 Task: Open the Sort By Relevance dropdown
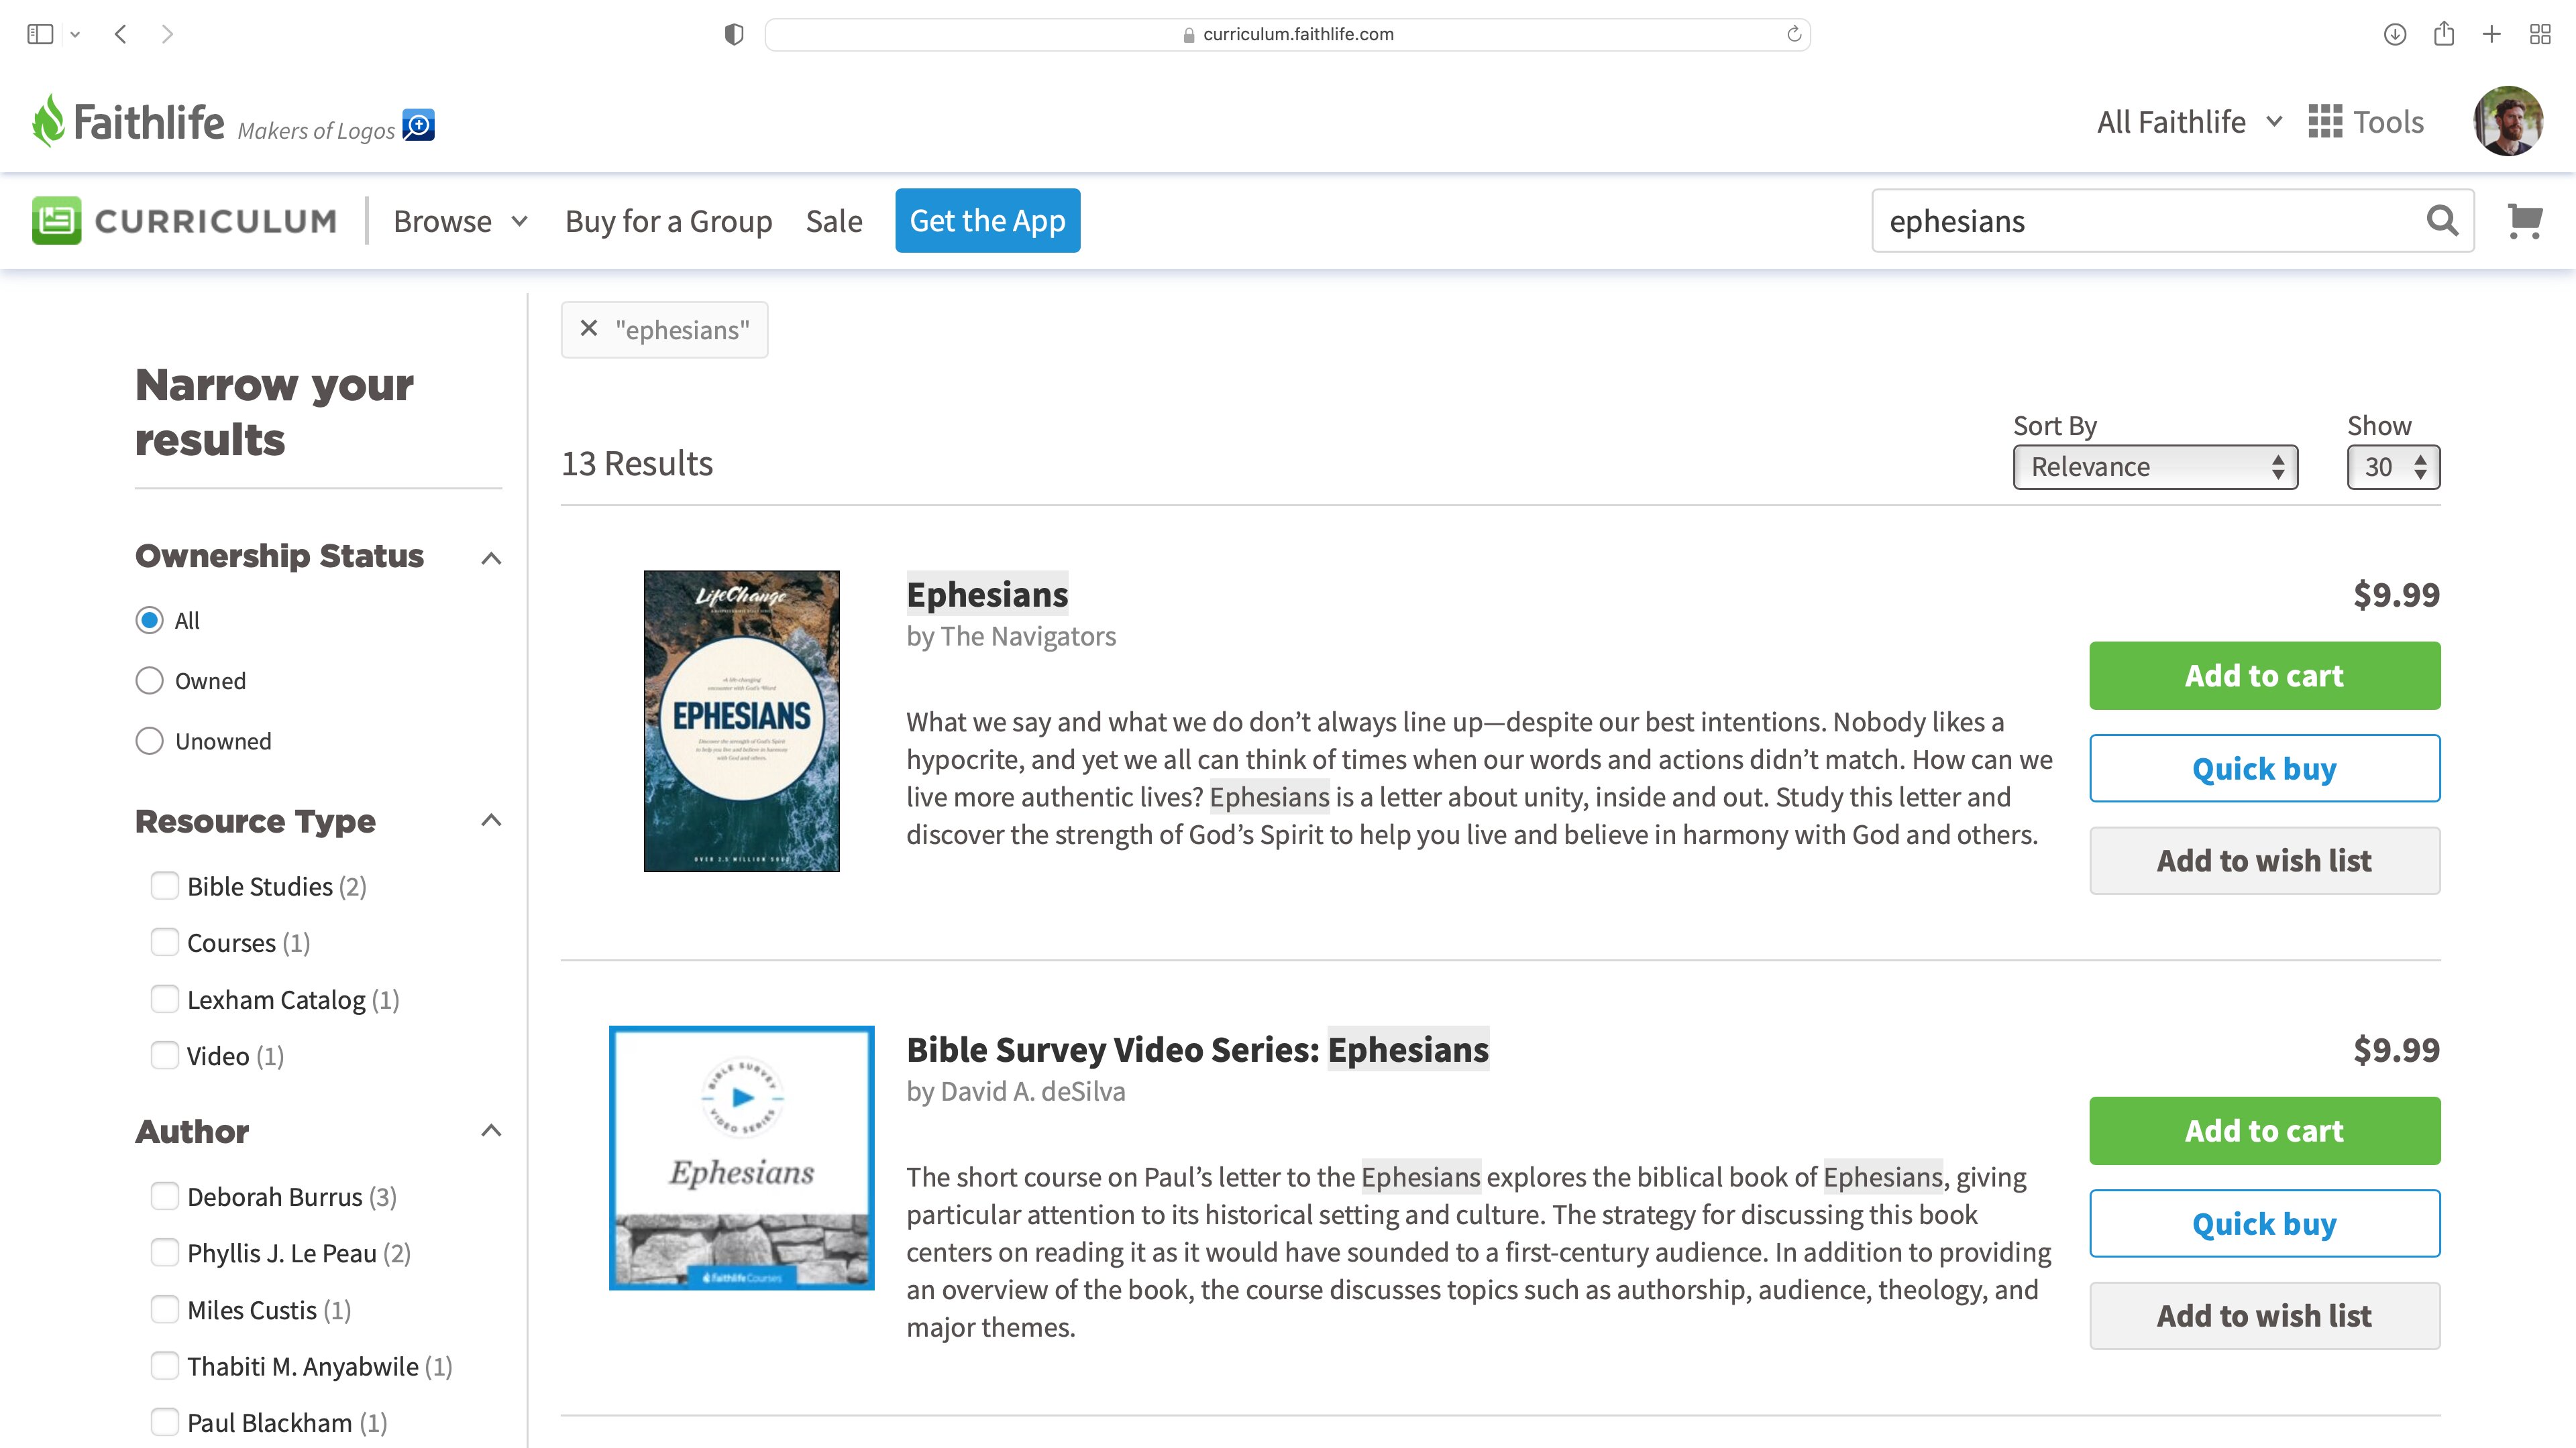coord(2155,467)
